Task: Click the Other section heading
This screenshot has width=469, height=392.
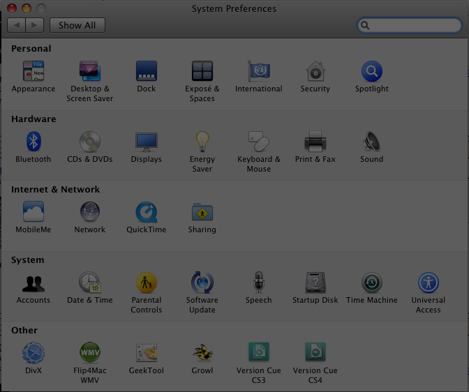Action: coord(24,330)
